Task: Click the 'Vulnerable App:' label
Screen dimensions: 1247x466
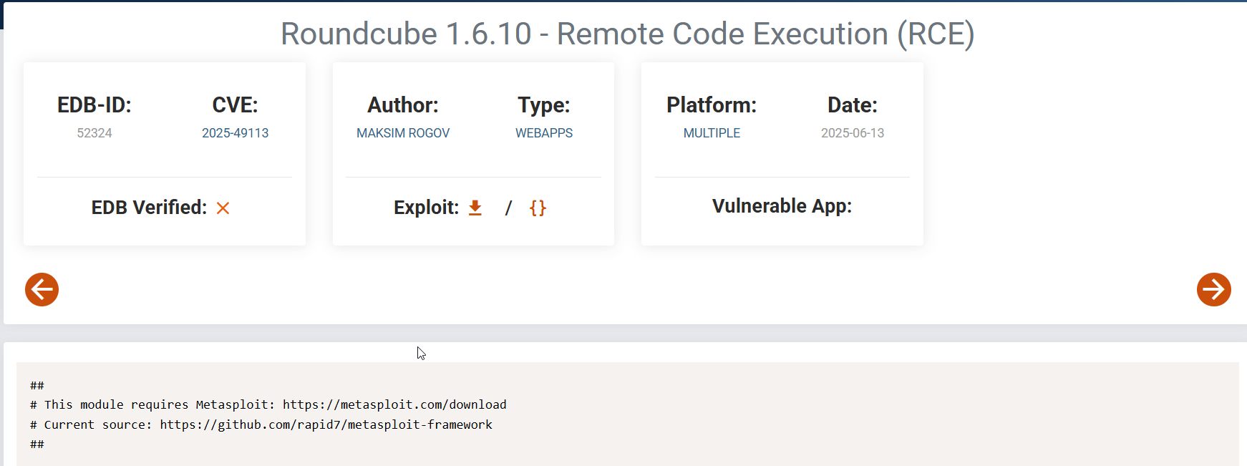Action: pyautogui.click(x=782, y=206)
